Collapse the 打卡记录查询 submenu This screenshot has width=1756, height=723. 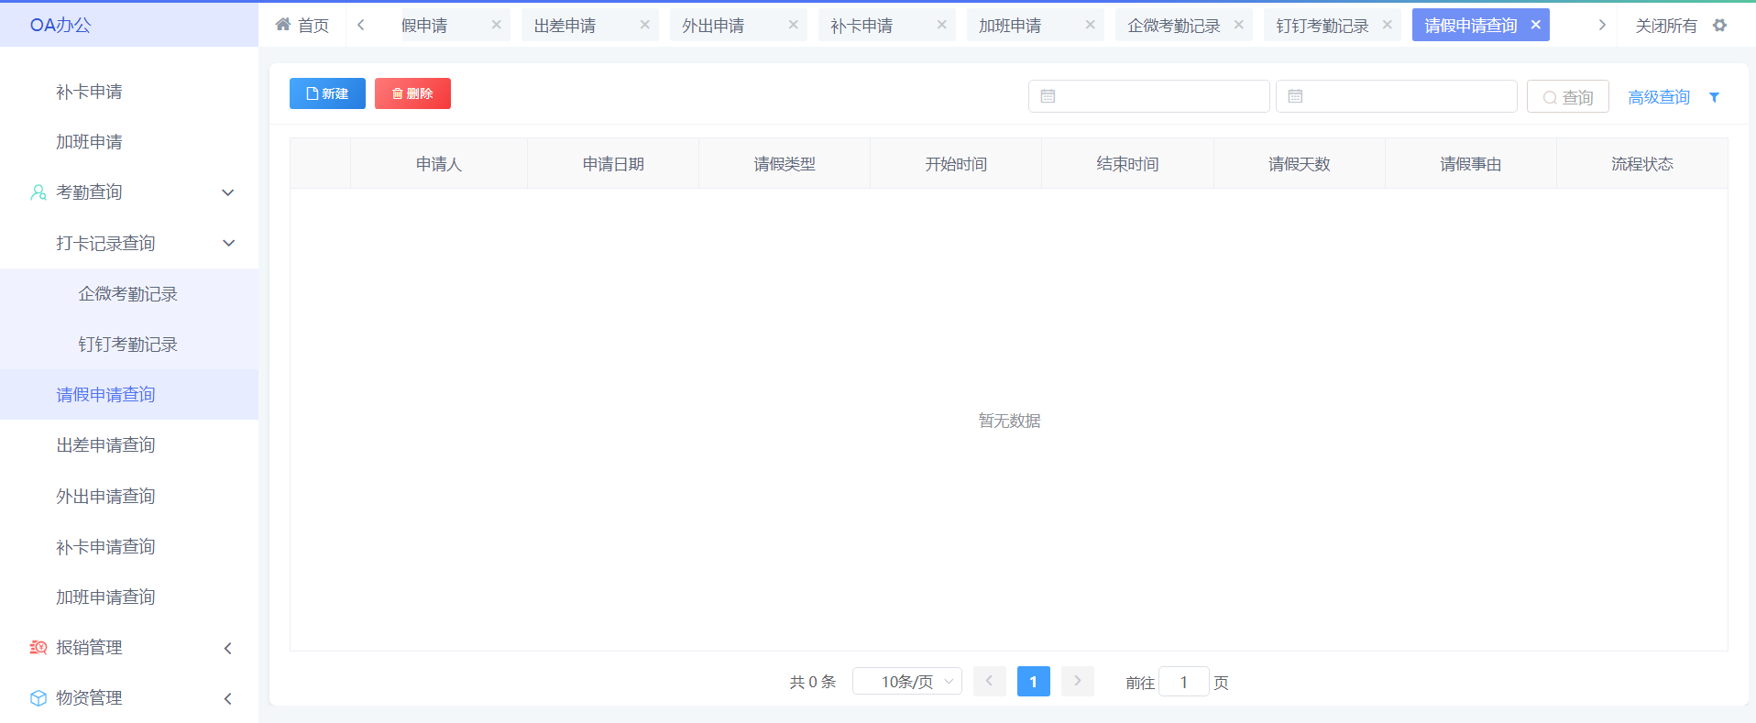[x=228, y=243]
